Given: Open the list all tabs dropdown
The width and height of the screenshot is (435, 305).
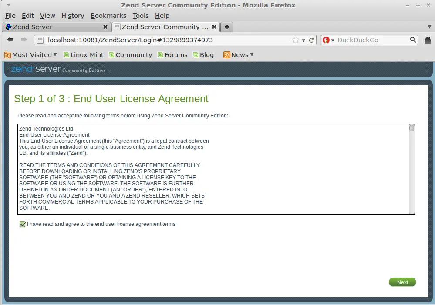Looking at the screenshot, I should click(429, 27).
